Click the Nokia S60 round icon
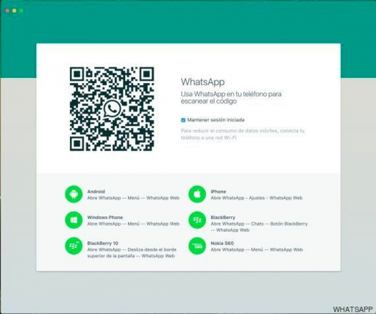The height and width of the screenshot is (314, 376). click(x=197, y=246)
